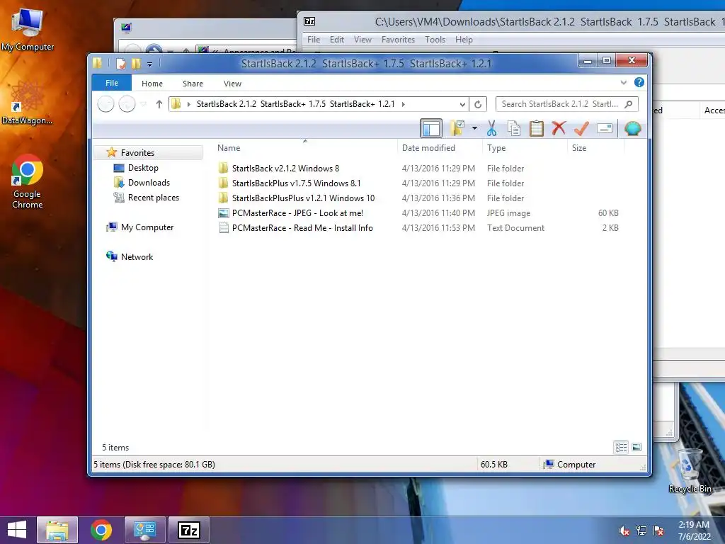Screen dimensions: 725x544
Task: Switch to the View ribbon tab
Action: [x=232, y=84]
